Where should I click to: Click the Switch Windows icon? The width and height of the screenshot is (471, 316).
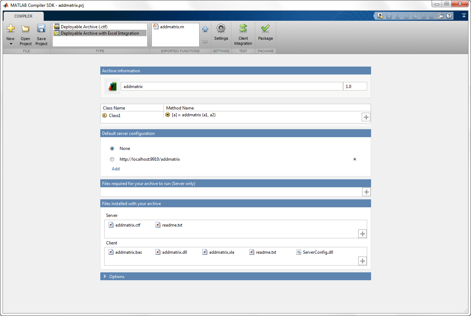coord(441,16)
